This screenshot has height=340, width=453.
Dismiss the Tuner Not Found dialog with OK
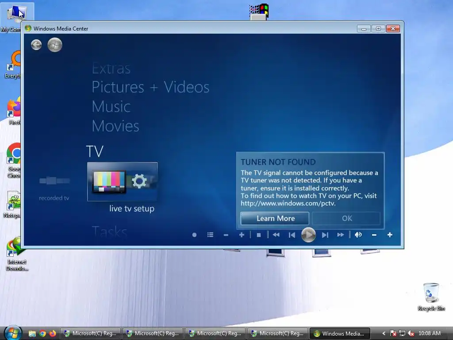tap(346, 218)
